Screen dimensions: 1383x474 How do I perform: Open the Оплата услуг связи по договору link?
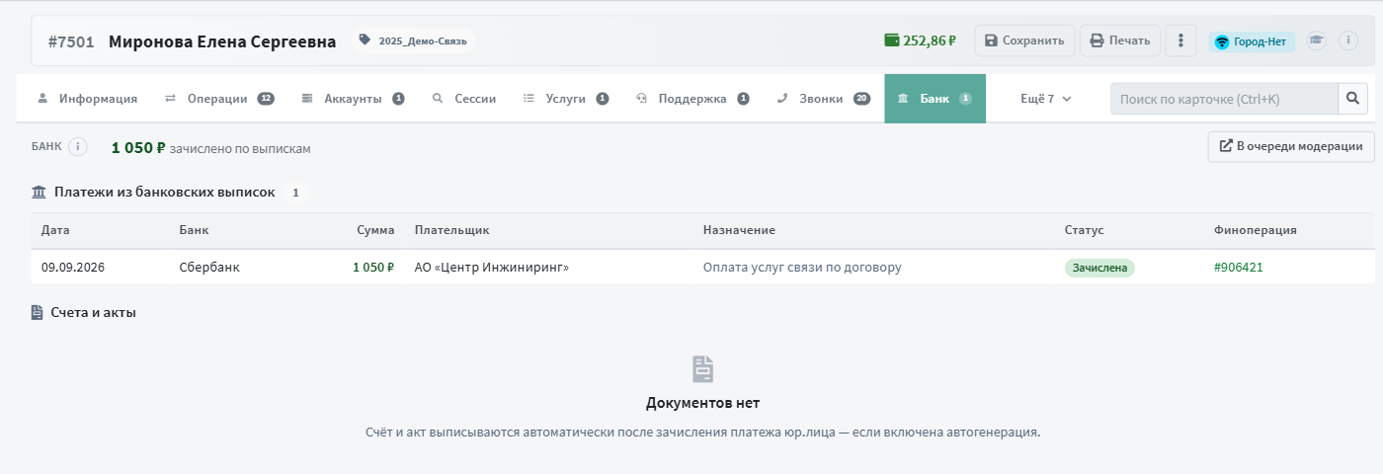pyautogui.click(x=802, y=267)
